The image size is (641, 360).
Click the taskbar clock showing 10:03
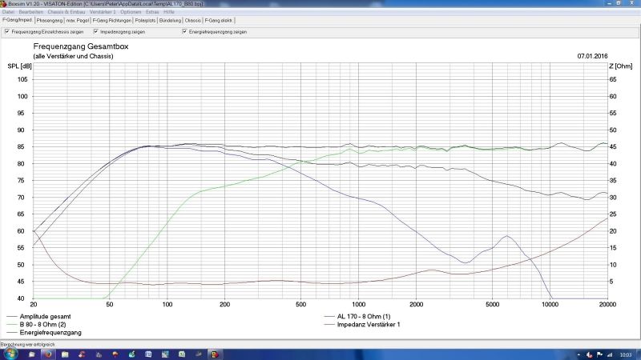[x=625, y=353]
